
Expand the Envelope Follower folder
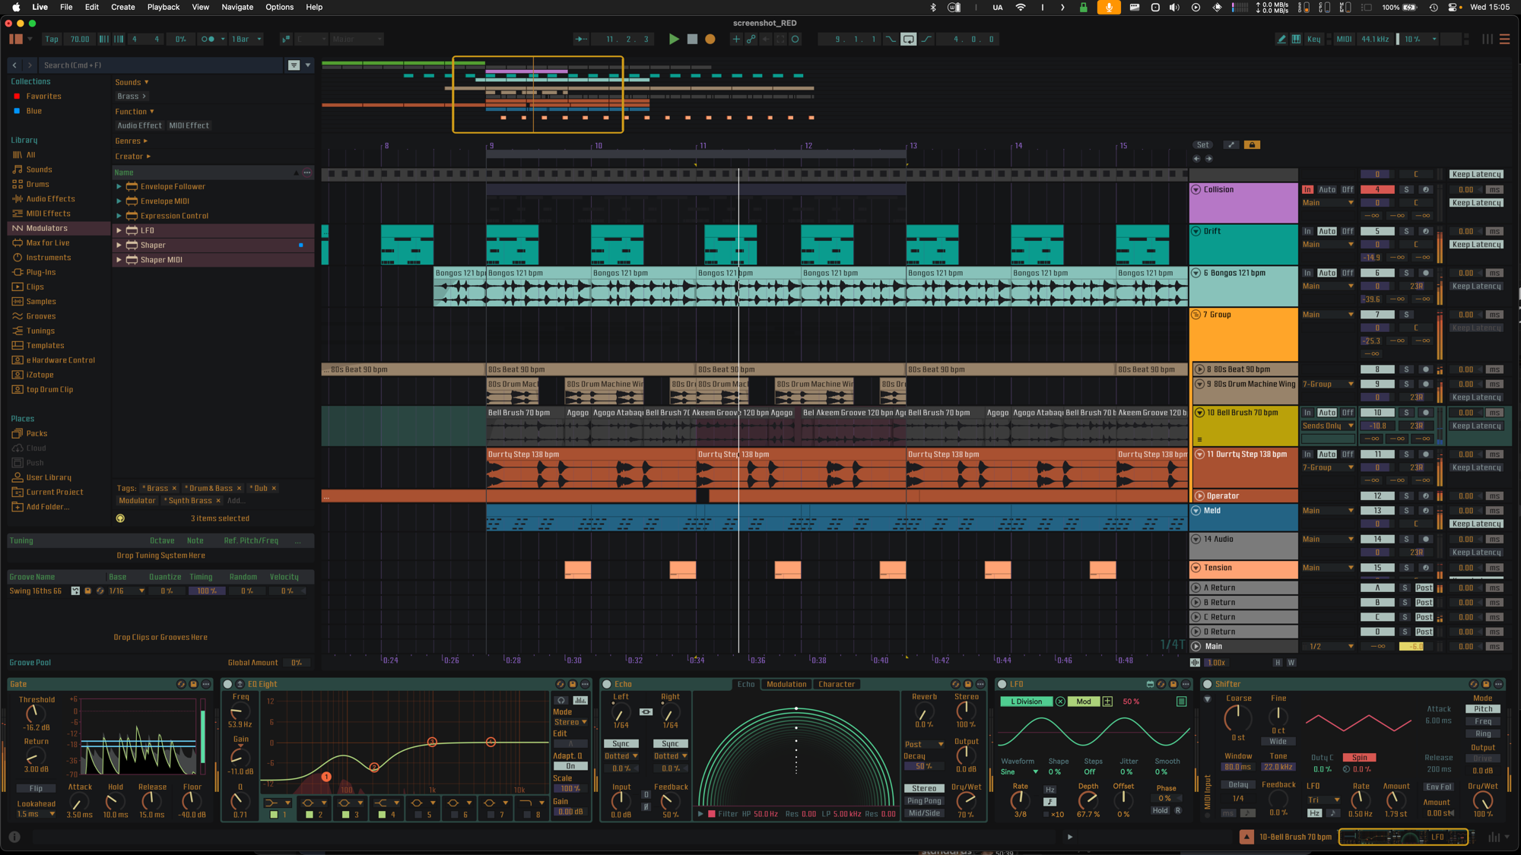pyautogui.click(x=119, y=187)
